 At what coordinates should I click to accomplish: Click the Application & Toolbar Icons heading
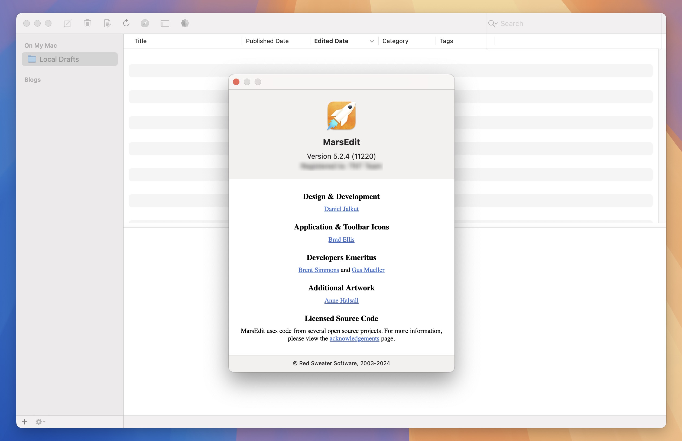pyautogui.click(x=341, y=227)
